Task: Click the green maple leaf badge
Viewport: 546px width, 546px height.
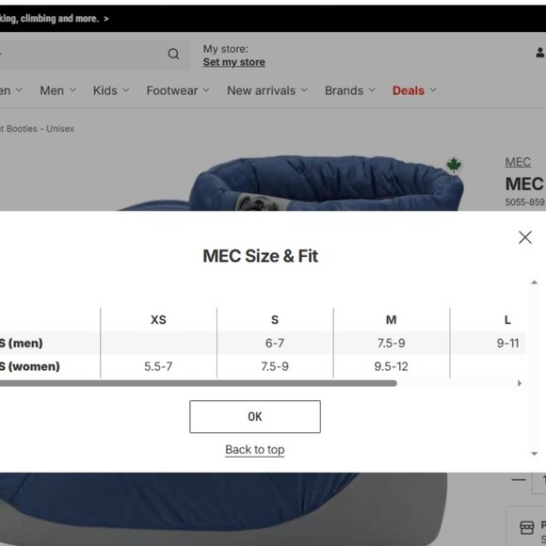Action: coord(454,165)
